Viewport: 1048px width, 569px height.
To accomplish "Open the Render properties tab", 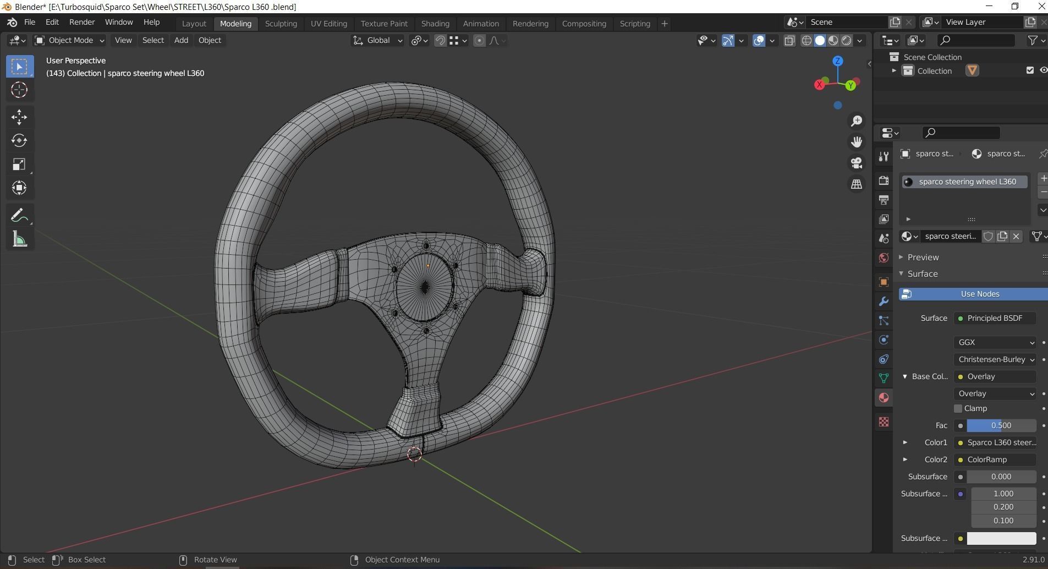I will coord(884,180).
